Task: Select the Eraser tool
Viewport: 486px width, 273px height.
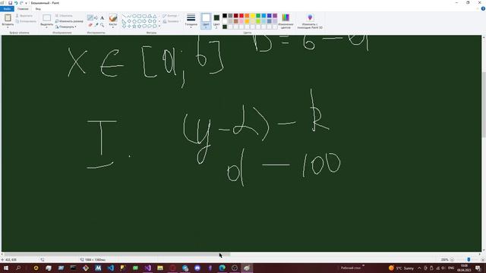Action: coord(90,25)
